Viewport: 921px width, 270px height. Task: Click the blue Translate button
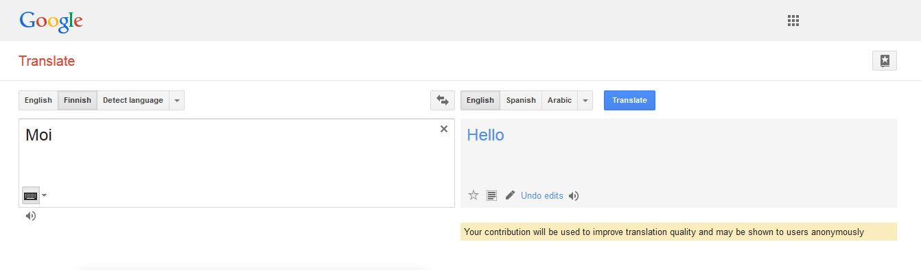[x=629, y=100]
